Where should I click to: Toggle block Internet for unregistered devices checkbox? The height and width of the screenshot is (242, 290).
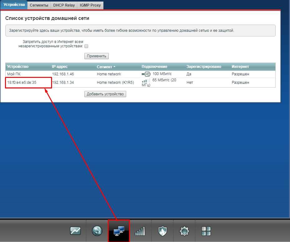tap(86, 46)
